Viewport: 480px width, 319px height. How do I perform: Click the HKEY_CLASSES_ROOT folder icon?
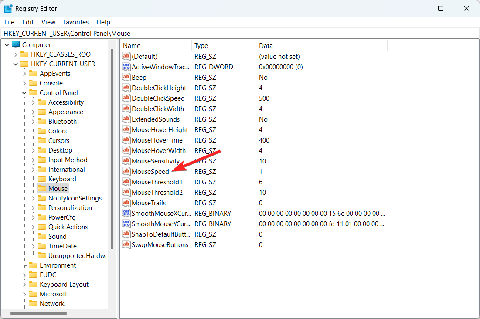click(x=24, y=54)
